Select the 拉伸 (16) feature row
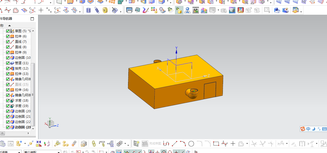The image size is (327, 153). pos(18,90)
